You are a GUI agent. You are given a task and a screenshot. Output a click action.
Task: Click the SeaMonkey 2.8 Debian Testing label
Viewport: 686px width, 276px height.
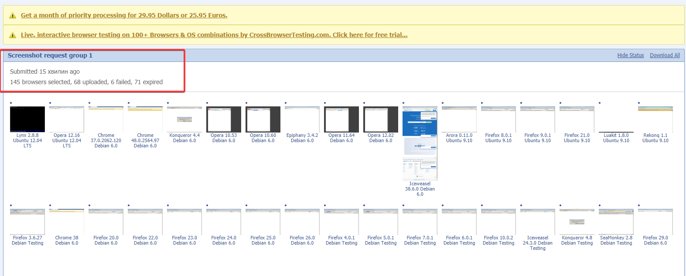point(616,241)
